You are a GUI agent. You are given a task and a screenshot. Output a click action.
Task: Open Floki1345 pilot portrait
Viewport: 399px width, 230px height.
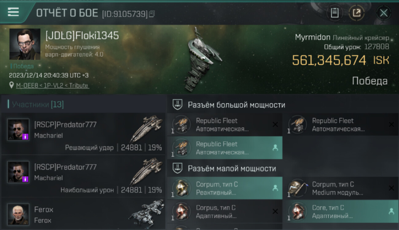[x=25, y=44]
